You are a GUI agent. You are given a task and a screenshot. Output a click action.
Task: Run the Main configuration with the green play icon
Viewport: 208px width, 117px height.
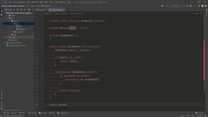184,6
